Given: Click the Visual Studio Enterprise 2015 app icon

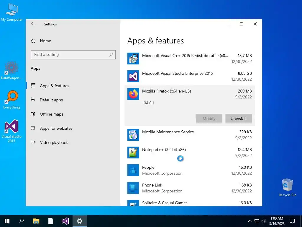Looking at the screenshot, I should point(133,76).
